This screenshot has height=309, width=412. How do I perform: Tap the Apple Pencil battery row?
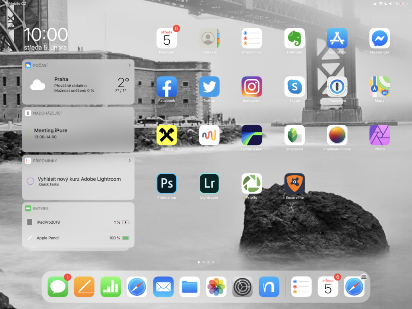78,238
